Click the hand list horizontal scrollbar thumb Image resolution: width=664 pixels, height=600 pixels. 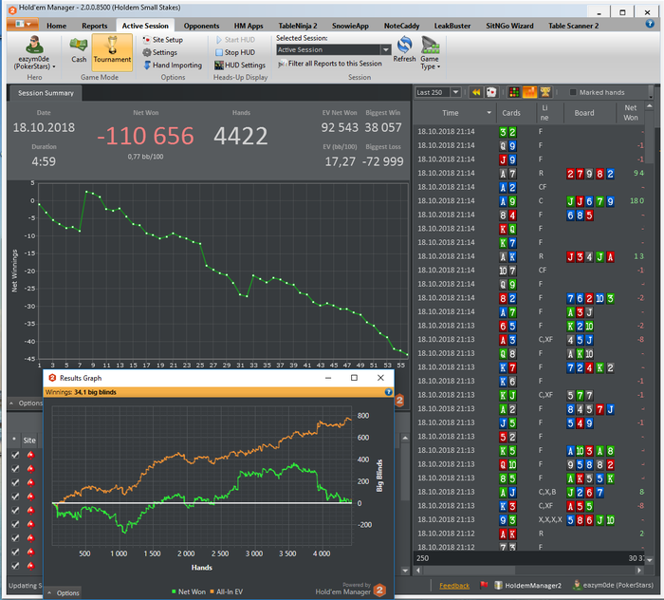click(470, 571)
